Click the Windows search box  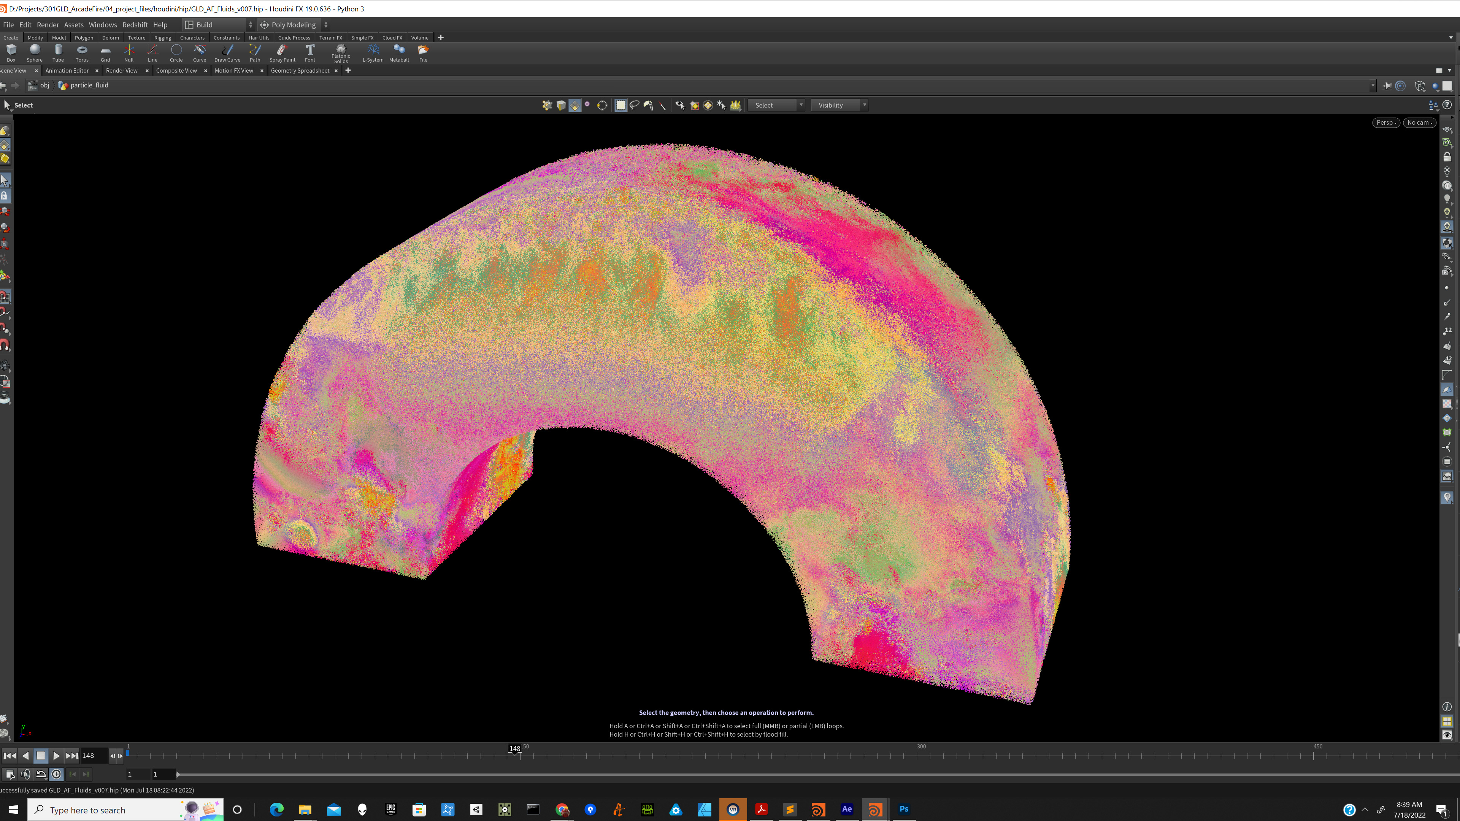tap(126, 810)
